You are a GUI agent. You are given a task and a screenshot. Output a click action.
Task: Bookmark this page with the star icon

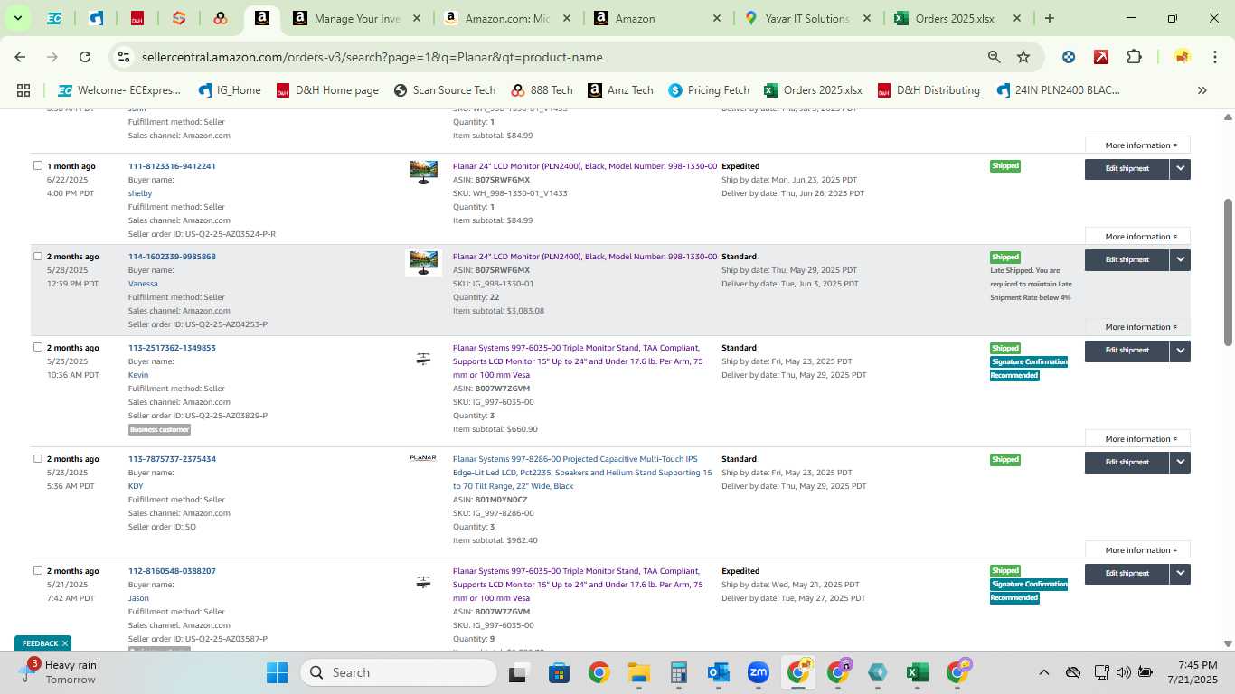tap(1023, 57)
